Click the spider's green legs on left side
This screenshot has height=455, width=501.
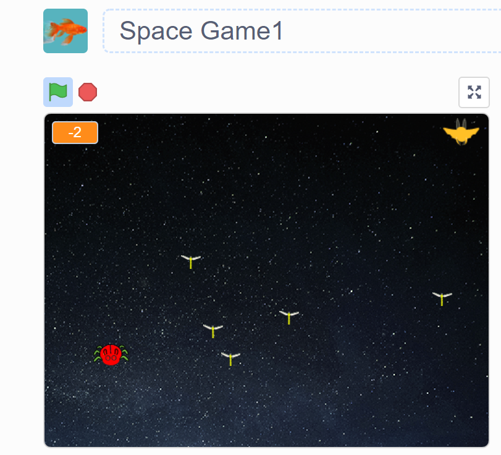pyautogui.click(x=97, y=354)
